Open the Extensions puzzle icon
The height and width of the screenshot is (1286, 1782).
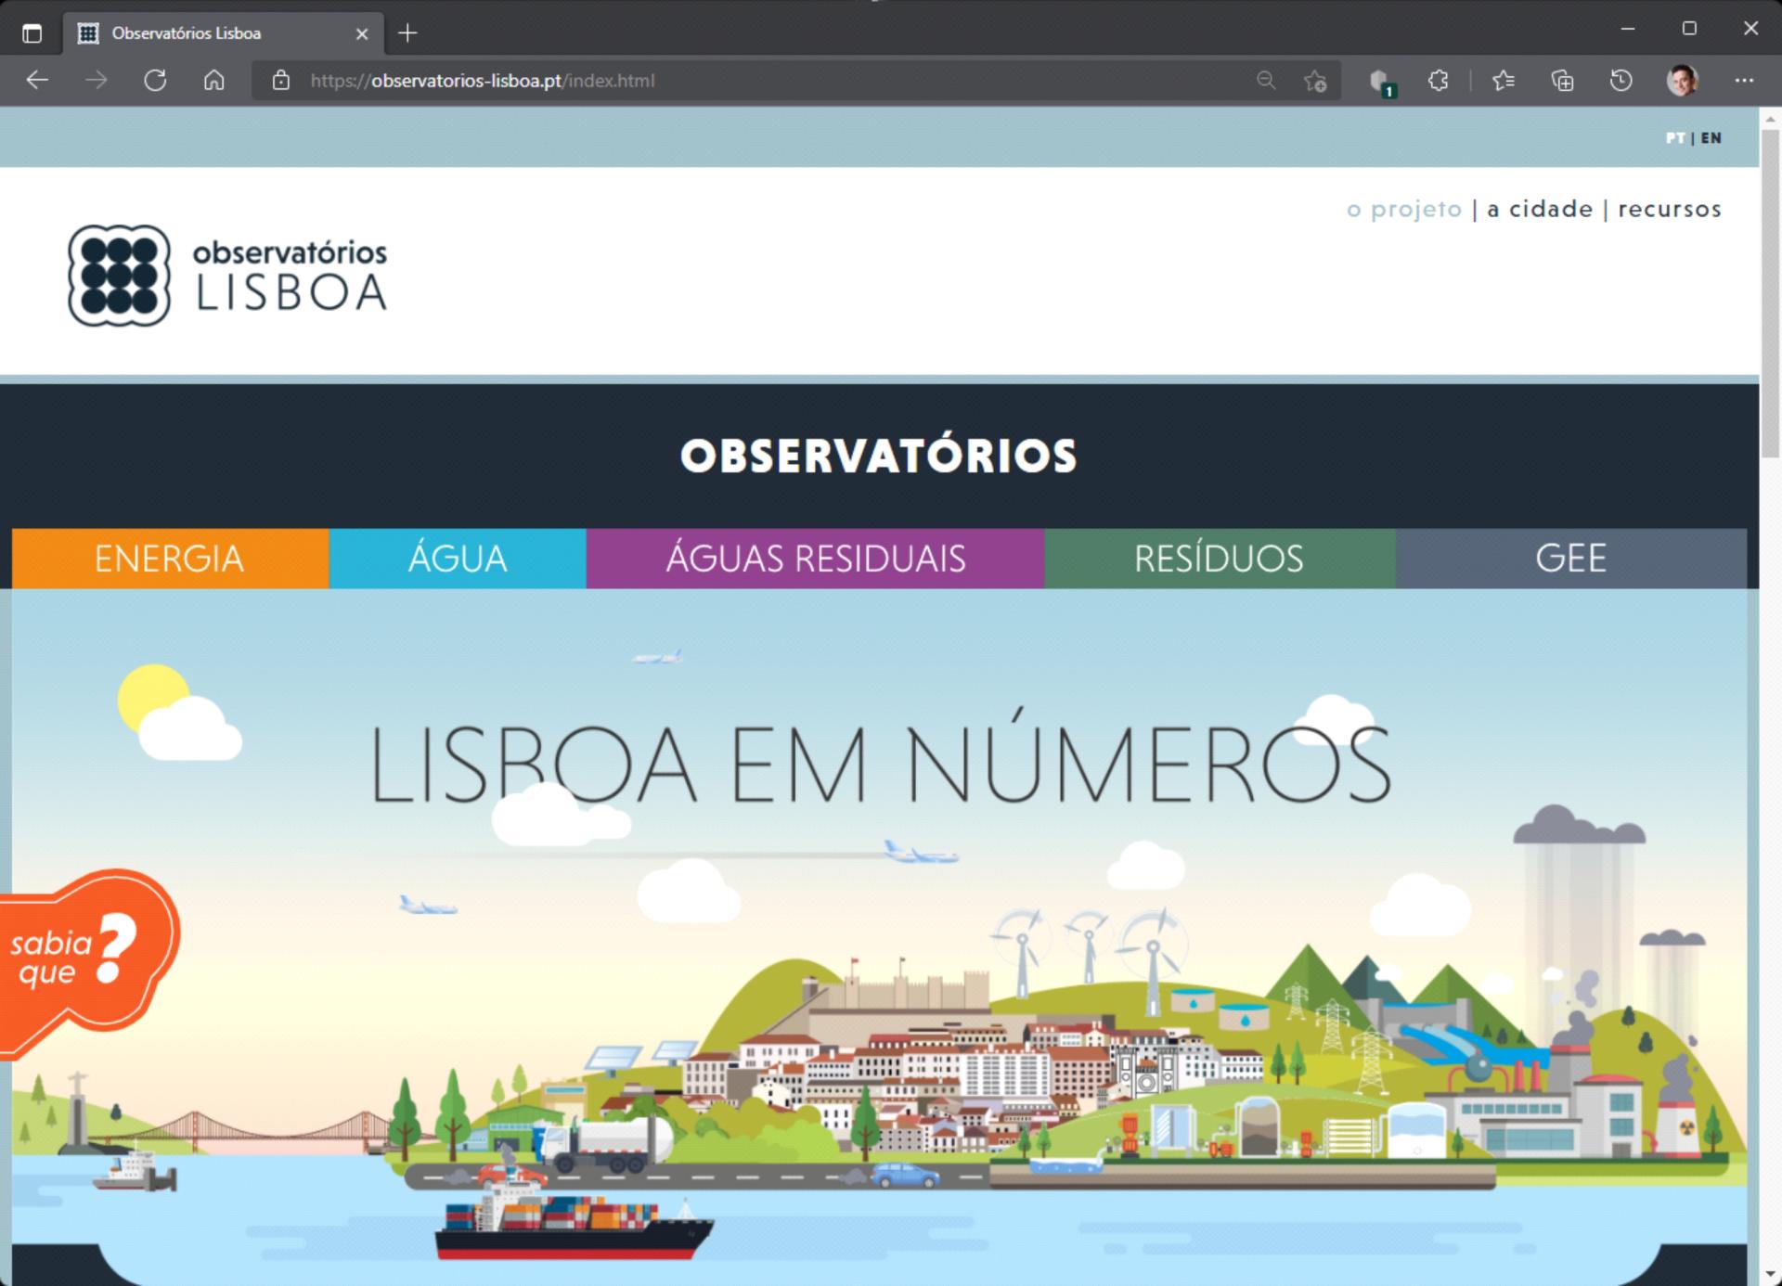pyautogui.click(x=1439, y=81)
